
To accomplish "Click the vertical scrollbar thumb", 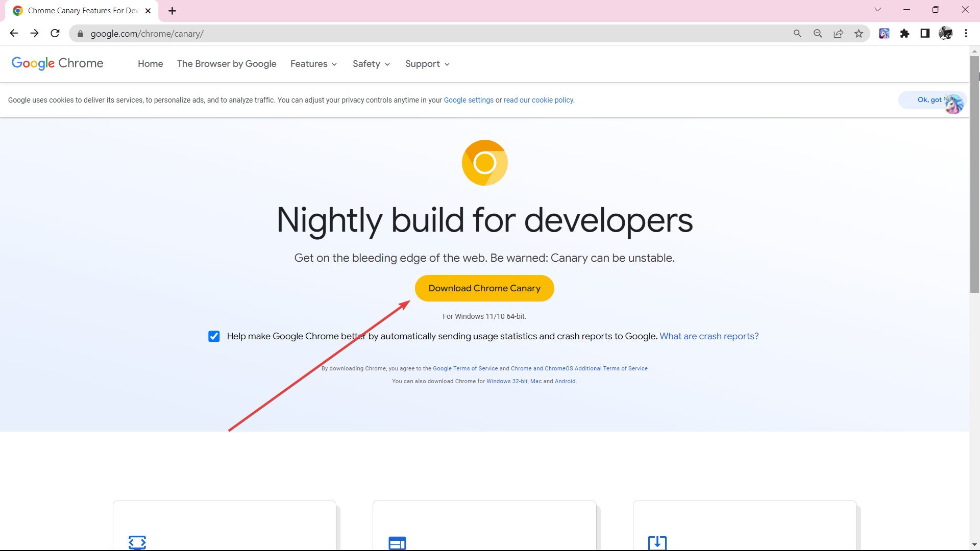I will point(974,173).
